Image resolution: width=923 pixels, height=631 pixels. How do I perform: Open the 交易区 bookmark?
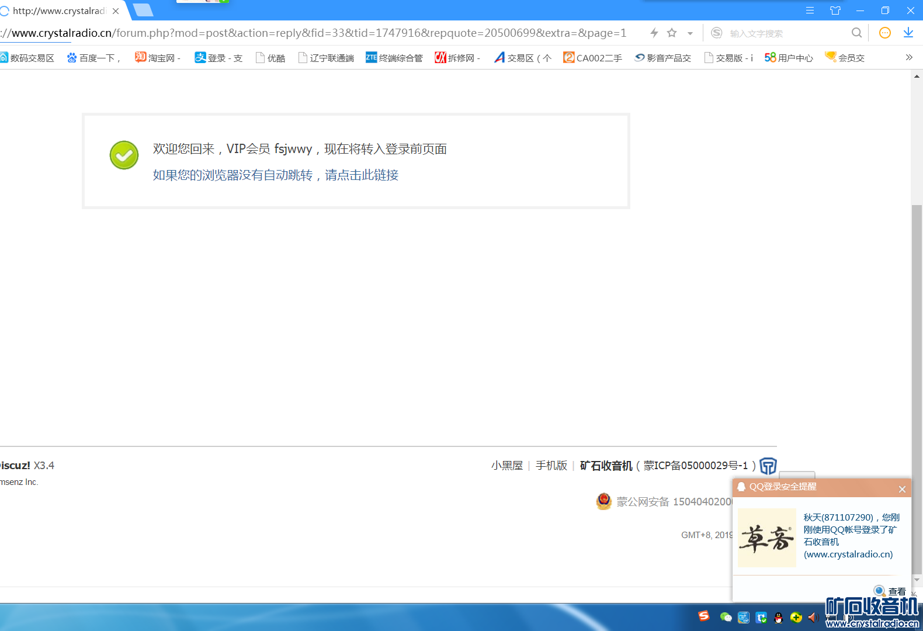tap(523, 58)
